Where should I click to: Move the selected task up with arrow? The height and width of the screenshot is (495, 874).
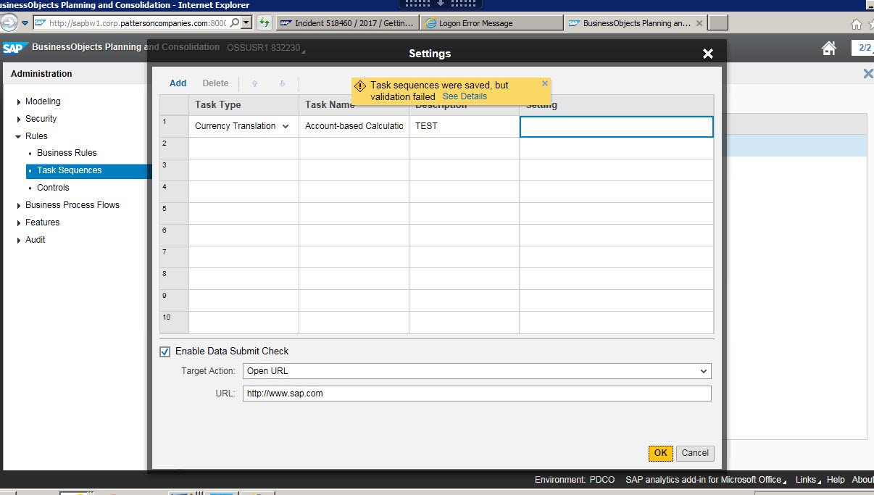[x=254, y=83]
